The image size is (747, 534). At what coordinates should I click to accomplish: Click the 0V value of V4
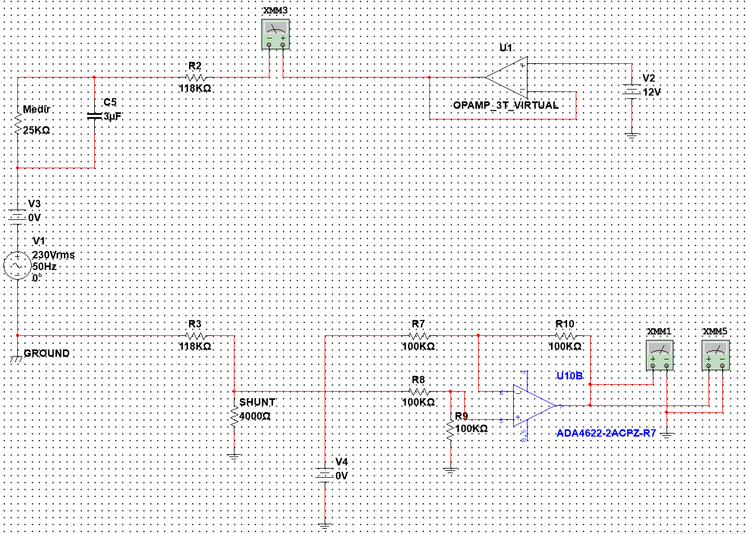click(x=342, y=476)
